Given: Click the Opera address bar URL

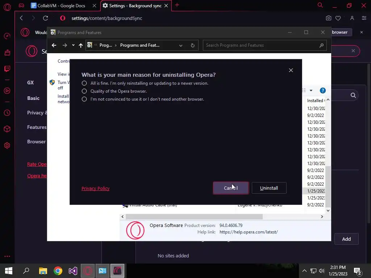Looking at the screenshot, I should (107, 18).
